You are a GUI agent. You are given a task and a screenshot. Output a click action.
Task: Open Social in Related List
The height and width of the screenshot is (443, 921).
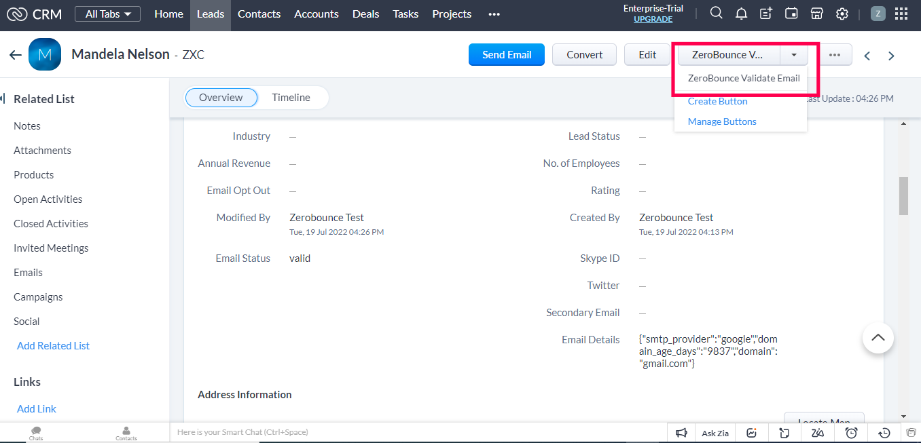click(26, 322)
